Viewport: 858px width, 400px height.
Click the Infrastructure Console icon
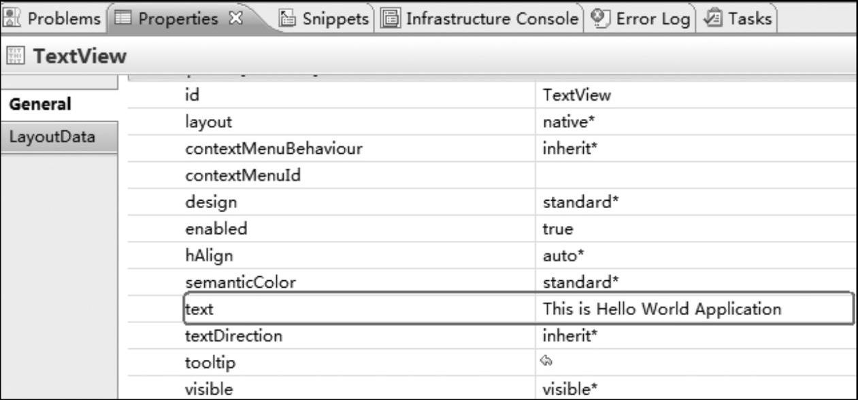tap(391, 19)
